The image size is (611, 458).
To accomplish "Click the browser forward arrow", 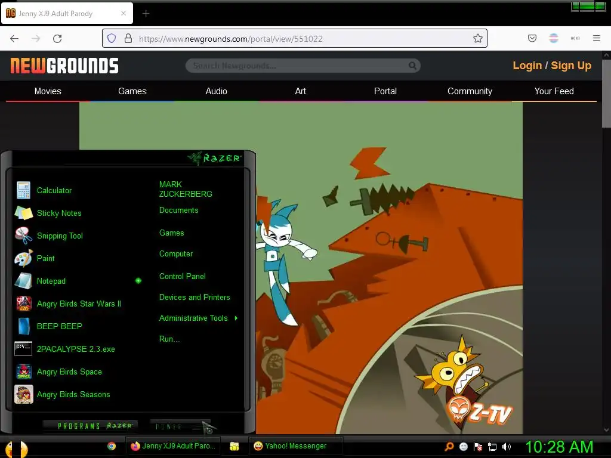I will (x=36, y=39).
